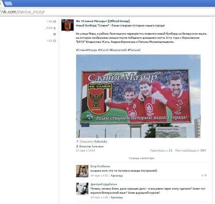
Task: Click the small grey icon above the +22 counter
Action: point(55,35)
